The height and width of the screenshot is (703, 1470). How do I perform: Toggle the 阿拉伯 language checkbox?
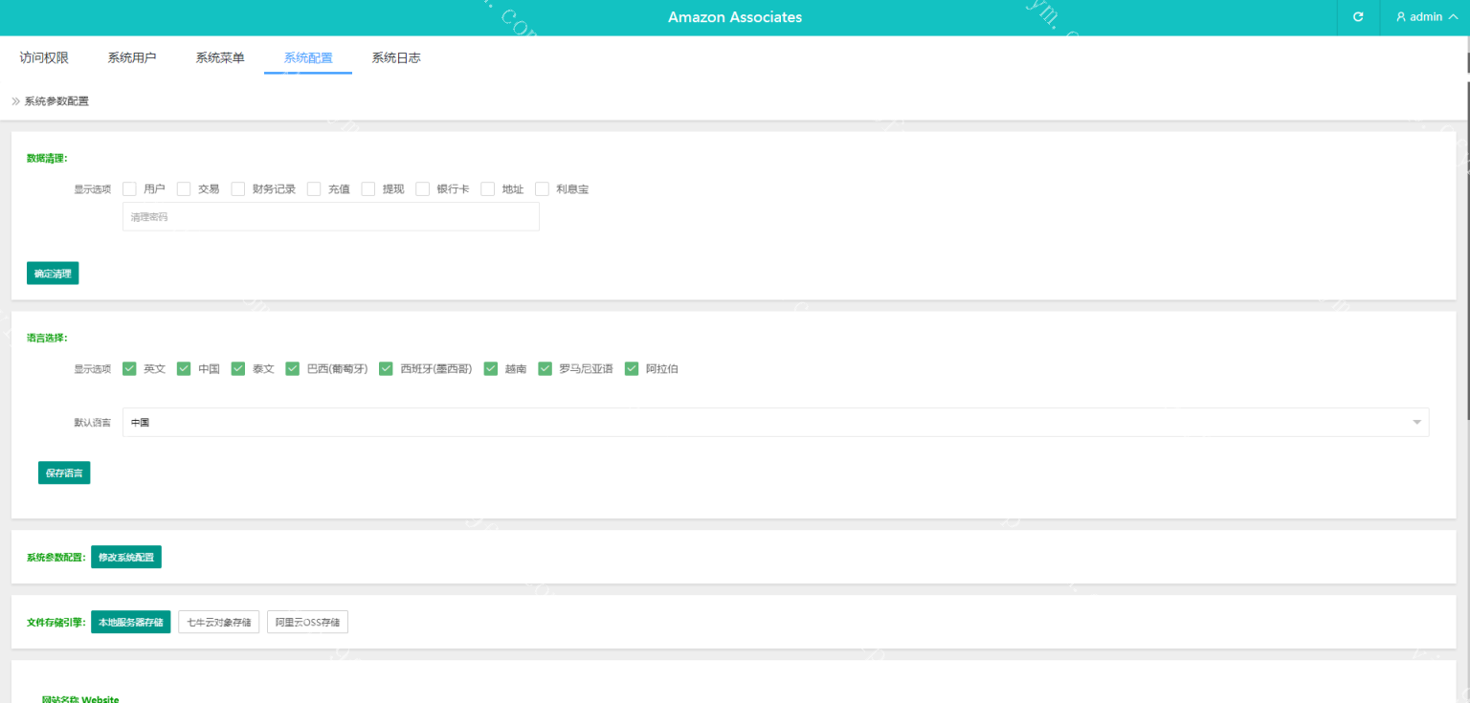click(632, 369)
